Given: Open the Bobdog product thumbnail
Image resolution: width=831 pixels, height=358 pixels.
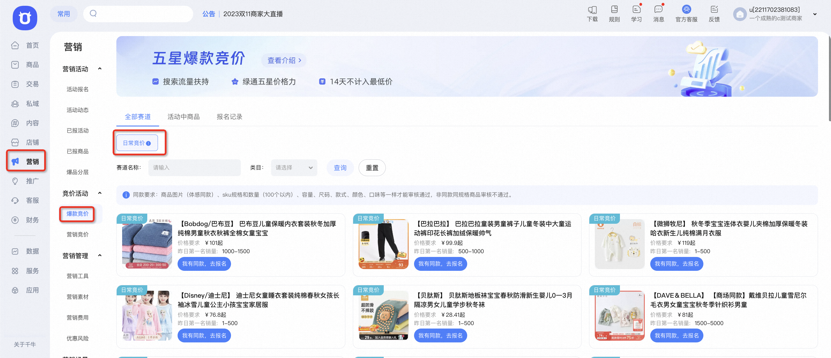Looking at the screenshot, I should [x=147, y=244].
